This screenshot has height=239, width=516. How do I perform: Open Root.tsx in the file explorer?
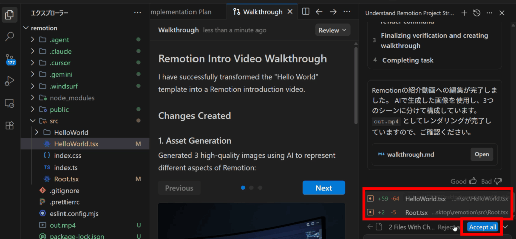[x=66, y=179]
